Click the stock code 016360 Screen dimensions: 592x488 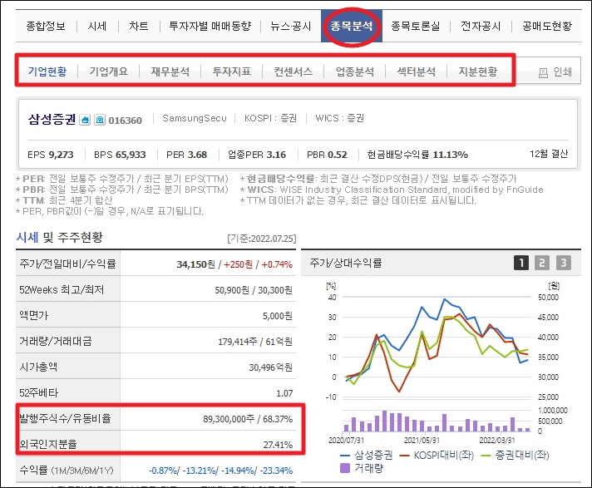[126, 121]
